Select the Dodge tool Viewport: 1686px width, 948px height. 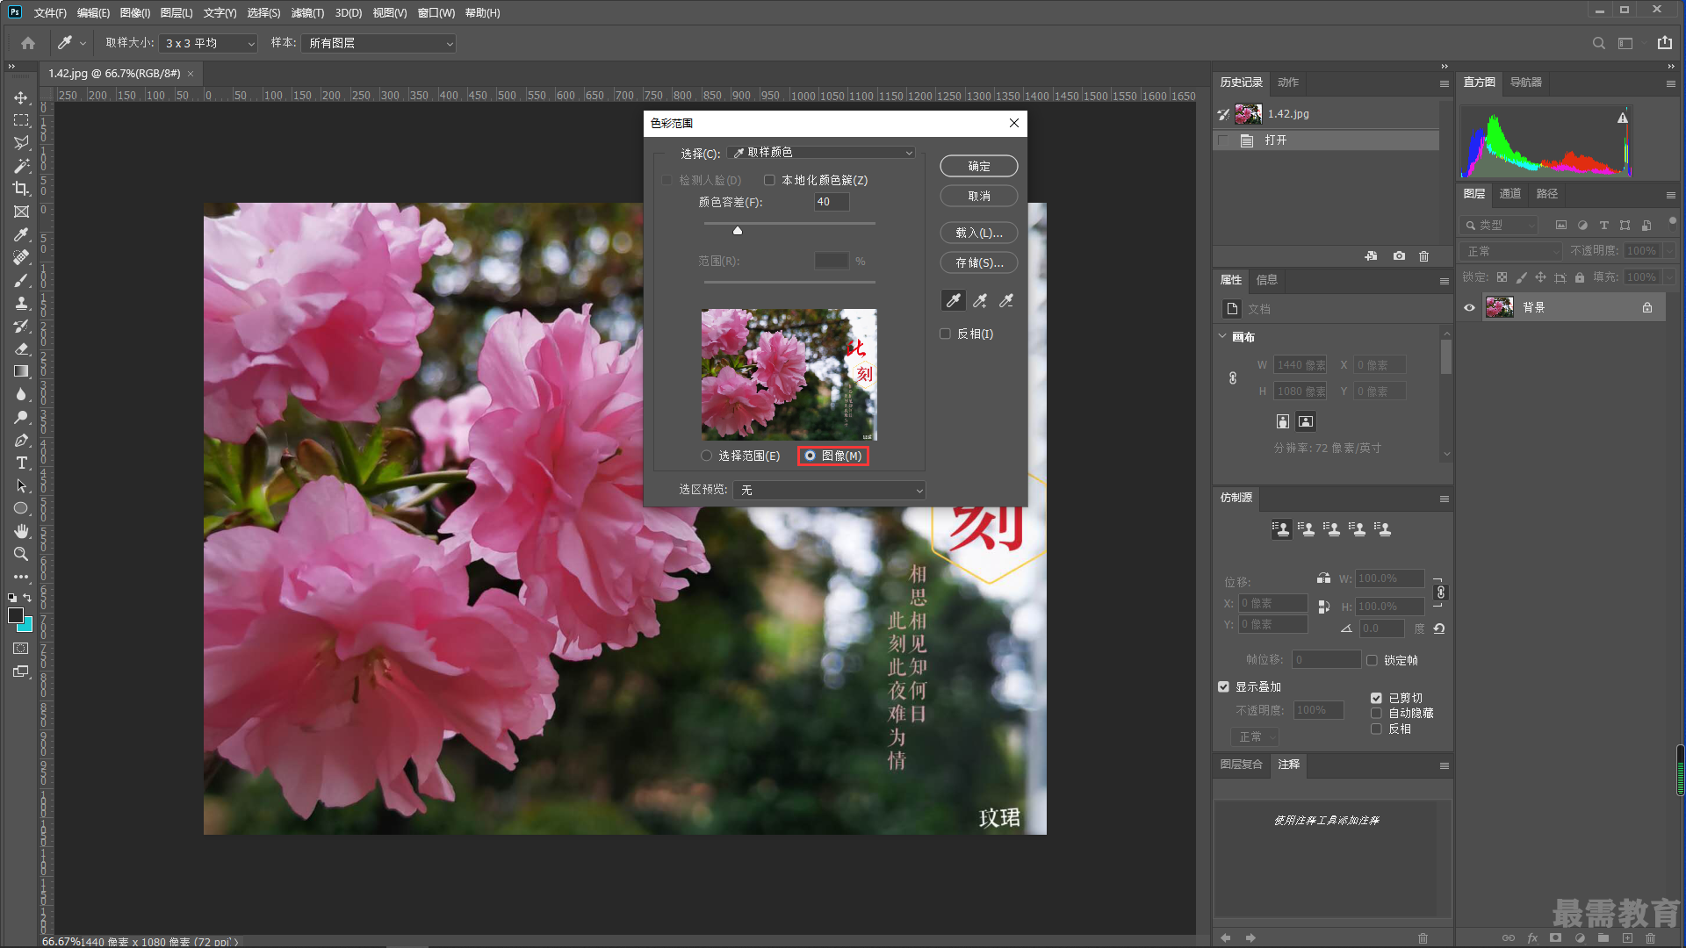(x=21, y=417)
